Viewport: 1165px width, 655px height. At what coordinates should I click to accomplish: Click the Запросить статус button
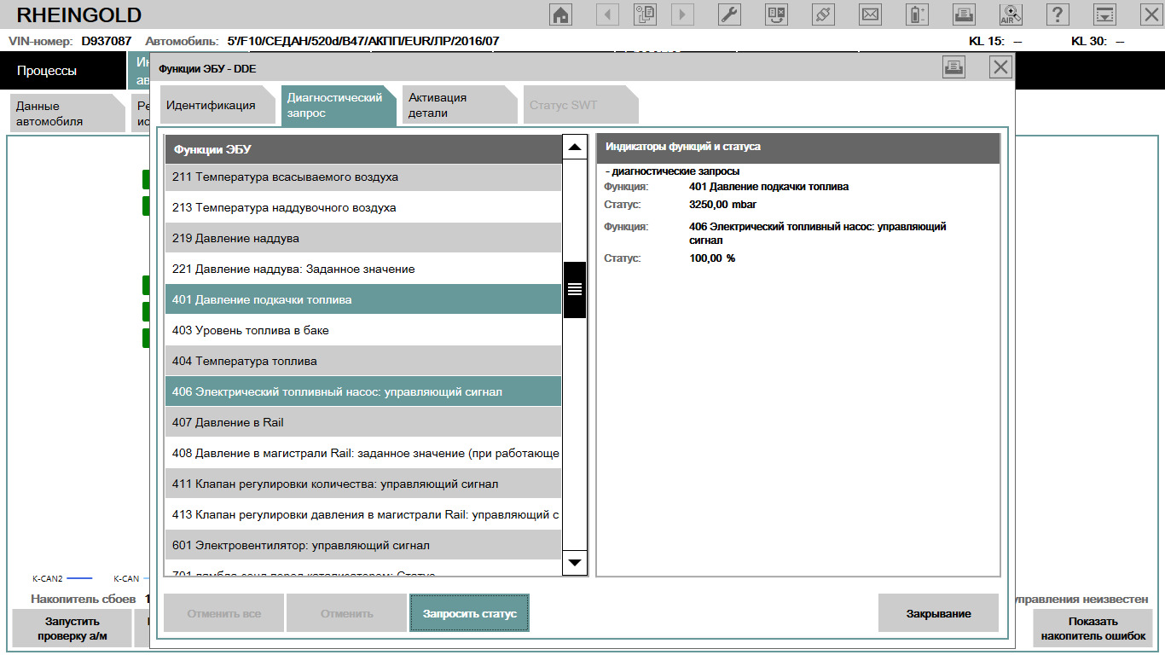tap(470, 613)
